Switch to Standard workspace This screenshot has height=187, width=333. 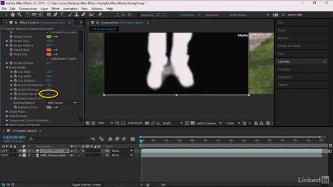pyautogui.click(x=212, y=15)
